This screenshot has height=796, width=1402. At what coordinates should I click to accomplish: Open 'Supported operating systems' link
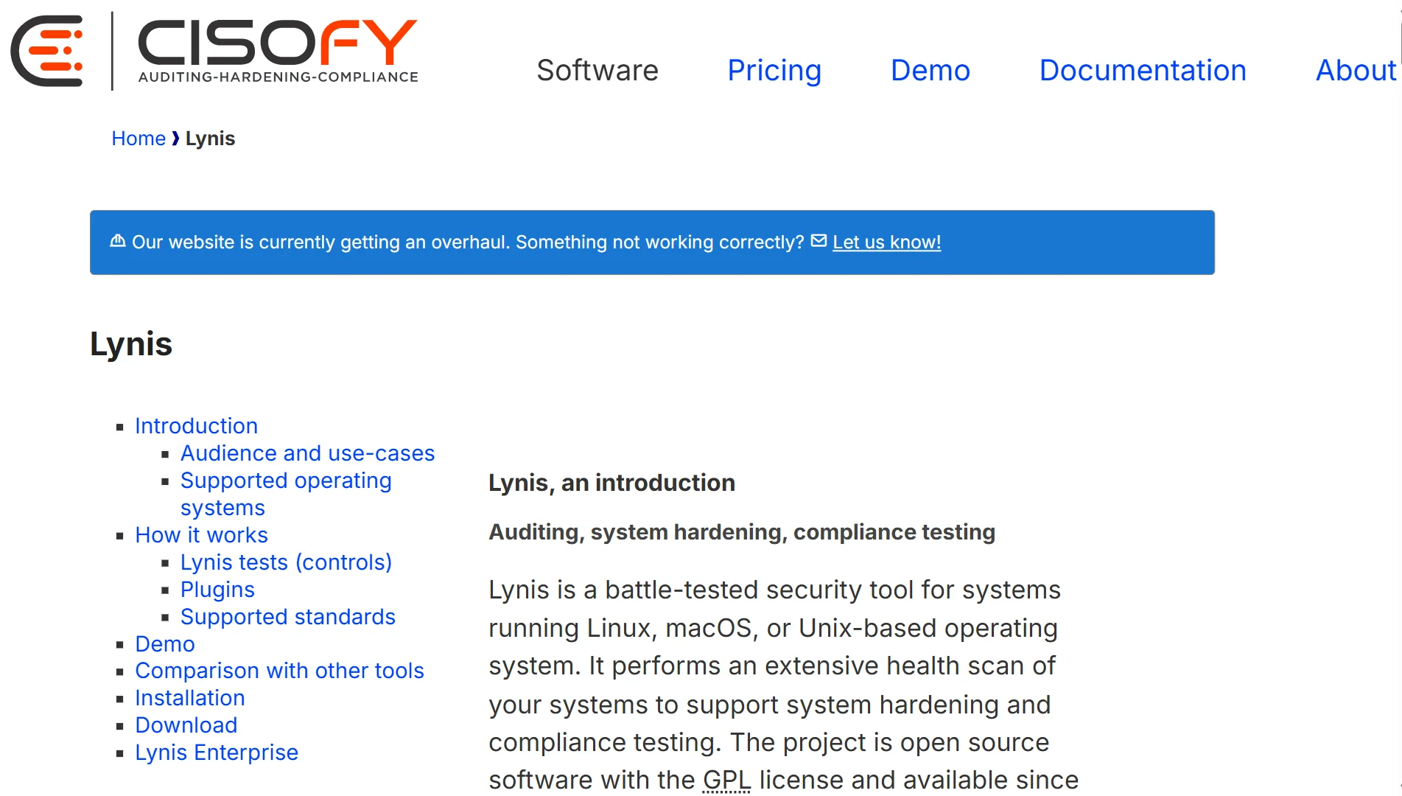tap(286, 494)
